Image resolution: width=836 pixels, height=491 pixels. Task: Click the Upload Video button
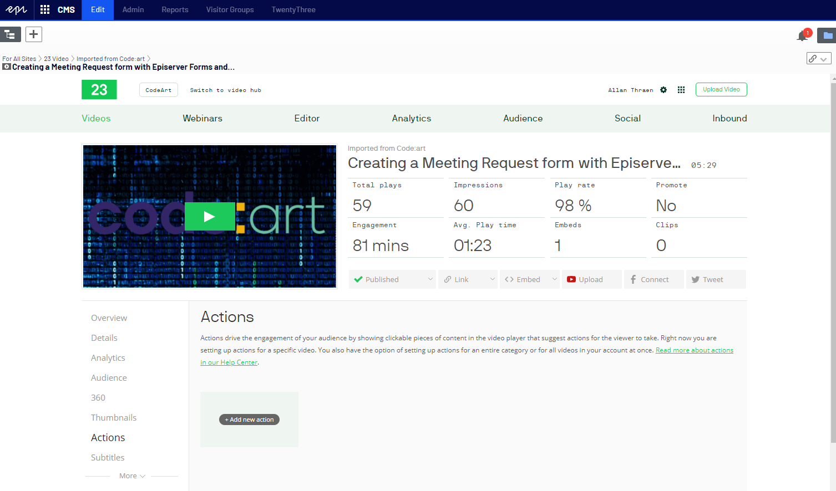pyautogui.click(x=721, y=89)
